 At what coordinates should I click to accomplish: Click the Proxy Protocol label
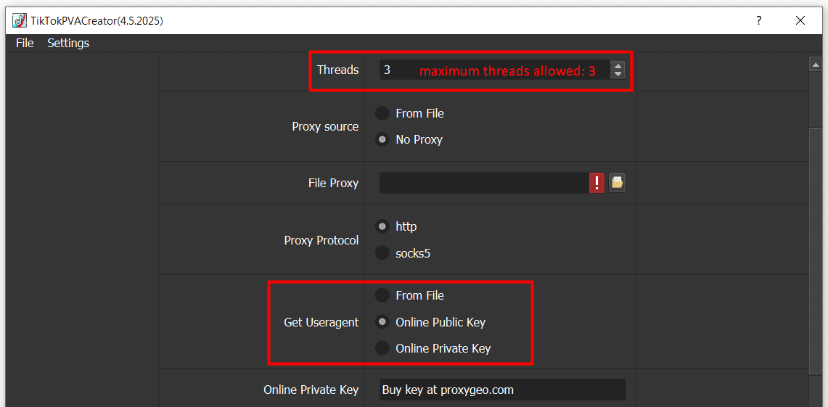(321, 241)
